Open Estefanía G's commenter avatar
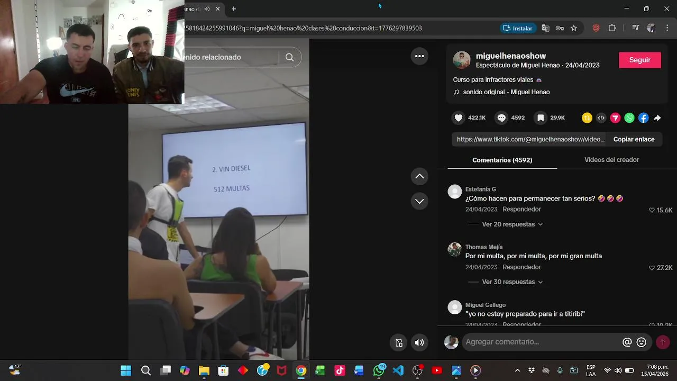 (x=455, y=192)
